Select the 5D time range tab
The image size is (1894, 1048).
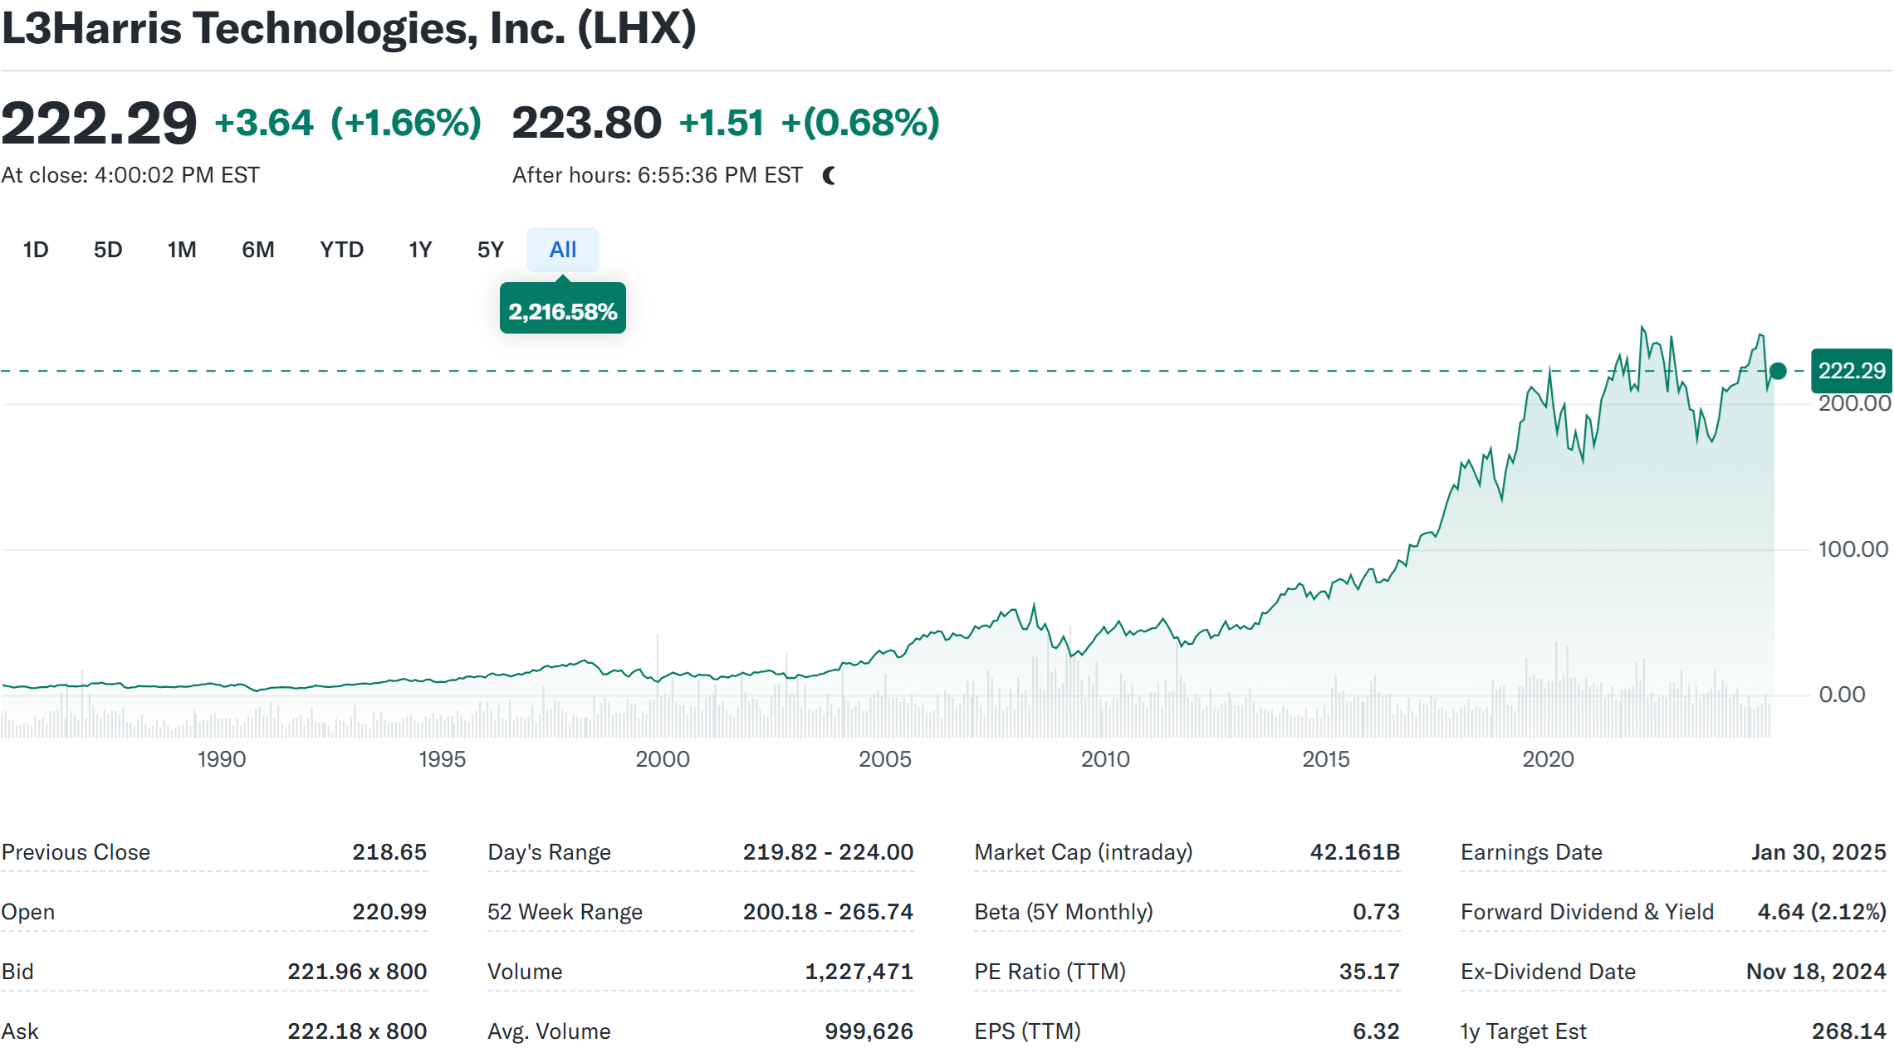[108, 250]
